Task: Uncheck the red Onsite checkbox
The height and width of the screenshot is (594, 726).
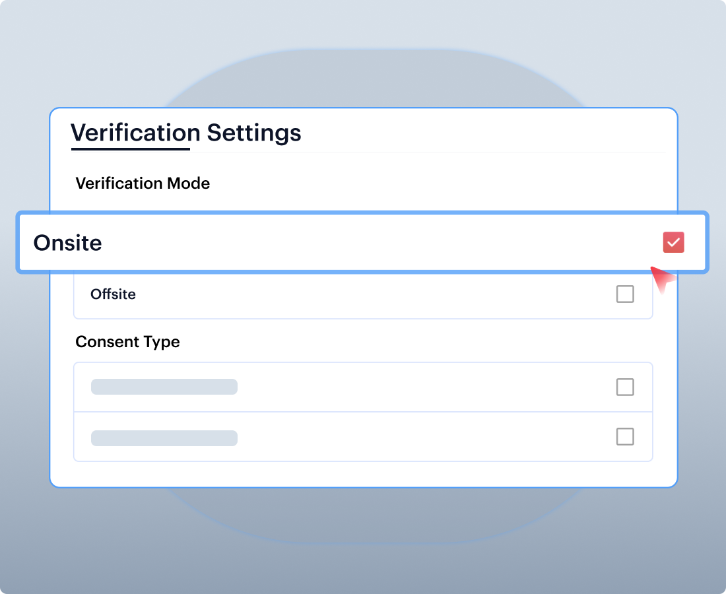Action: pyautogui.click(x=674, y=242)
